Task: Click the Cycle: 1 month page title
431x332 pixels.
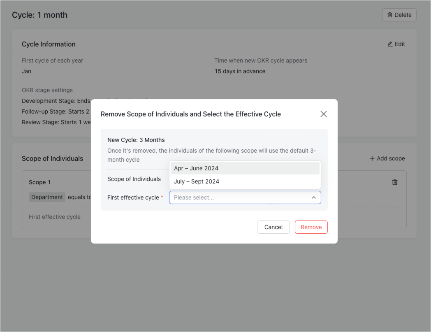Action: [39, 15]
